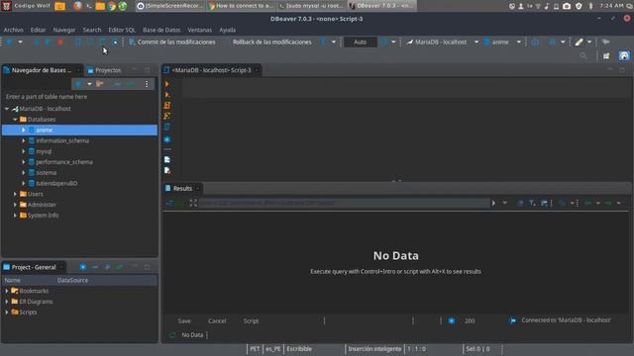Screen dimensions: 634x356
Task: Click the maximize results panel icon
Action: [193, 203]
